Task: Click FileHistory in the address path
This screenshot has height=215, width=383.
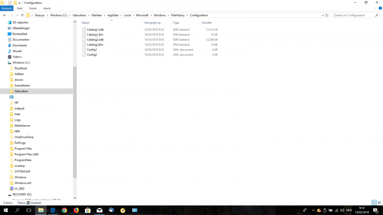Action: point(178,15)
